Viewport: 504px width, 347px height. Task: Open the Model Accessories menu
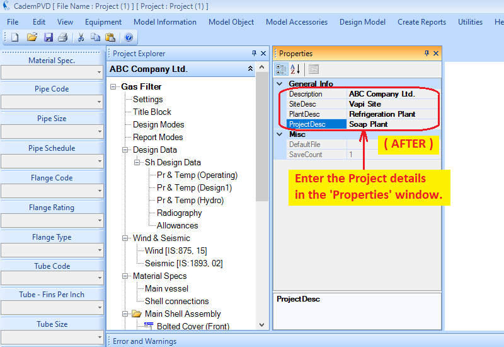click(297, 22)
